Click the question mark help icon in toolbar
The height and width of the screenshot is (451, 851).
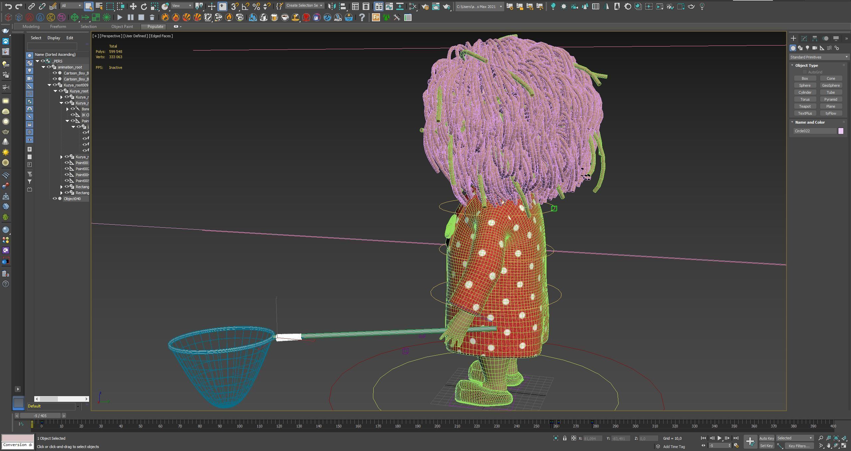pos(362,17)
